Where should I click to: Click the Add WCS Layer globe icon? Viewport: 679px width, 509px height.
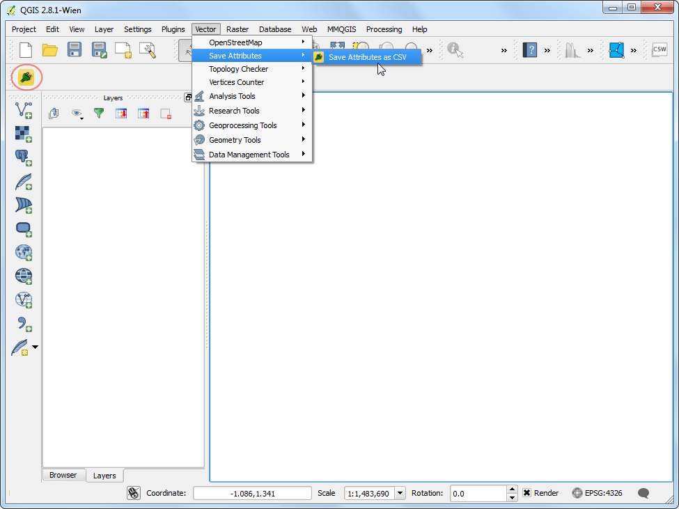pos(24,276)
